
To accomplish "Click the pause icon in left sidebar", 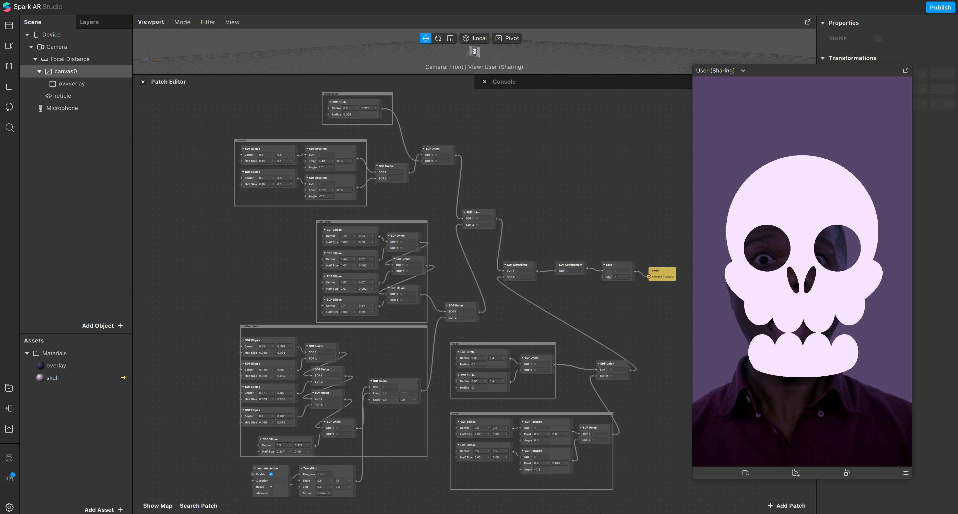I will (9, 67).
